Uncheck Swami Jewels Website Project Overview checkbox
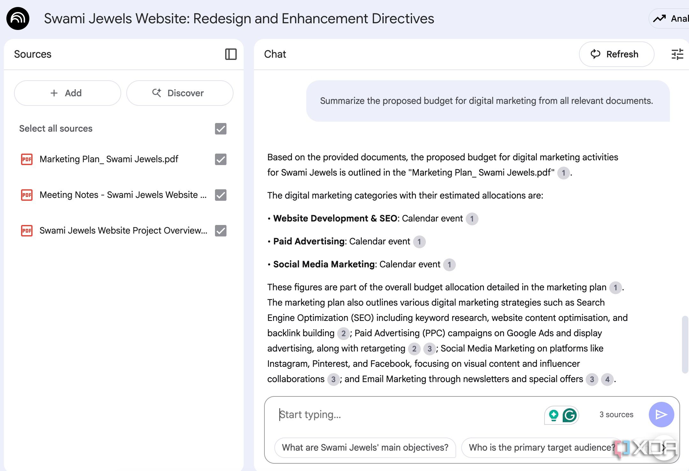This screenshot has height=471, width=689. pyautogui.click(x=221, y=231)
